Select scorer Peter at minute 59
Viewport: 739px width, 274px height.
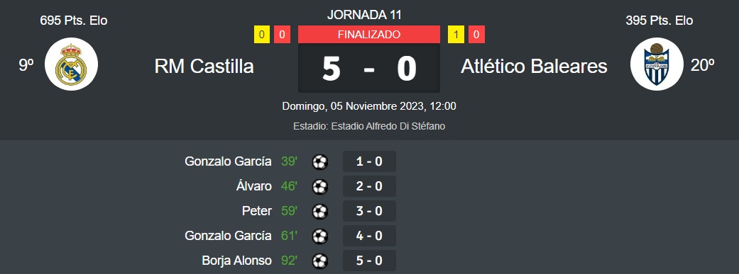coord(257,211)
